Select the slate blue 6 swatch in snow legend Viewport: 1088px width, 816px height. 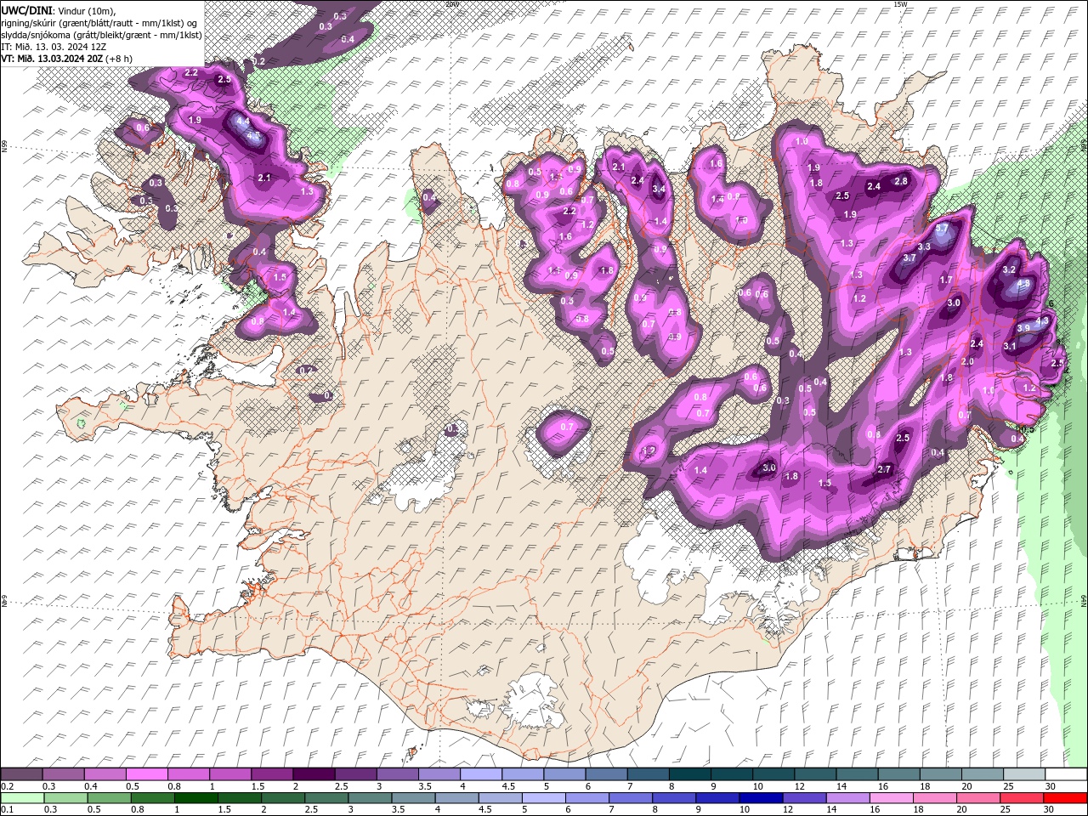coord(606,773)
